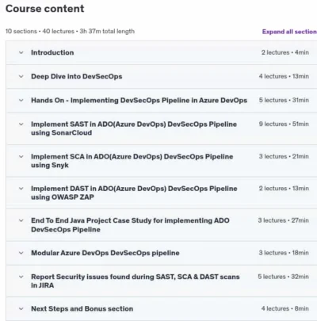Image resolution: width=317 pixels, height=321 pixels.
Task: Select Implement DAST using OWASP ZAP title
Action: [x=134, y=193]
